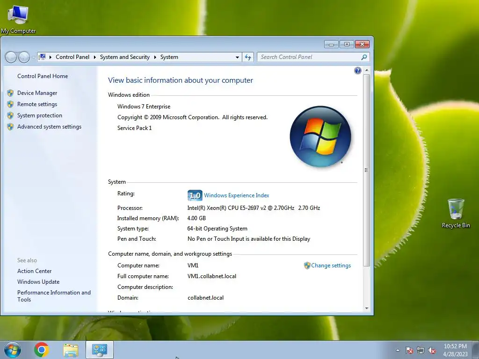Click shield icon beside Remote settings
The image size is (479, 359).
point(10,104)
